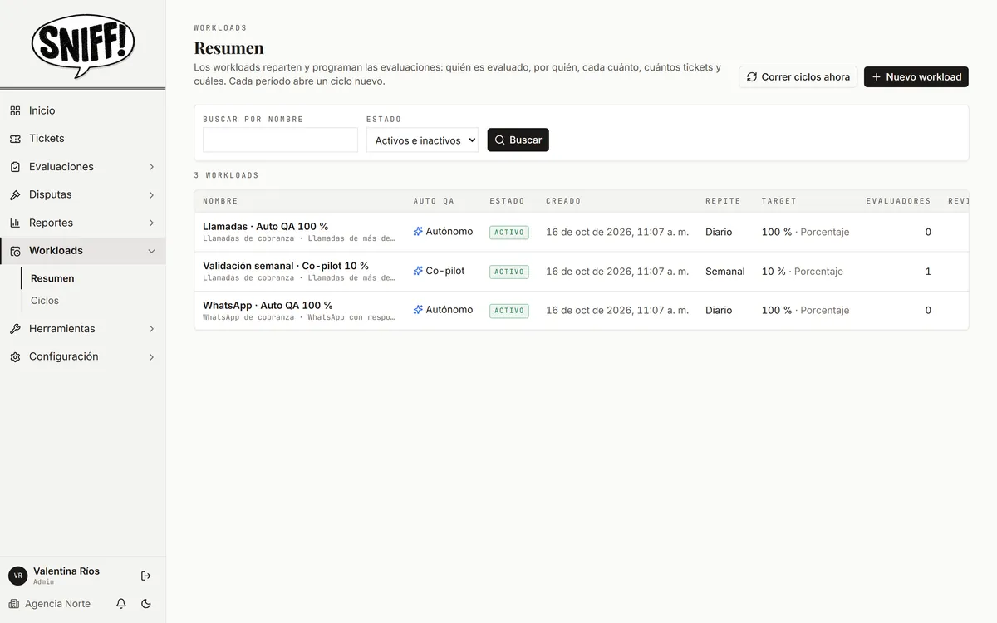Click the Correr ciclos ahora button
Viewport: 997px width, 623px height.
click(798, 77)
